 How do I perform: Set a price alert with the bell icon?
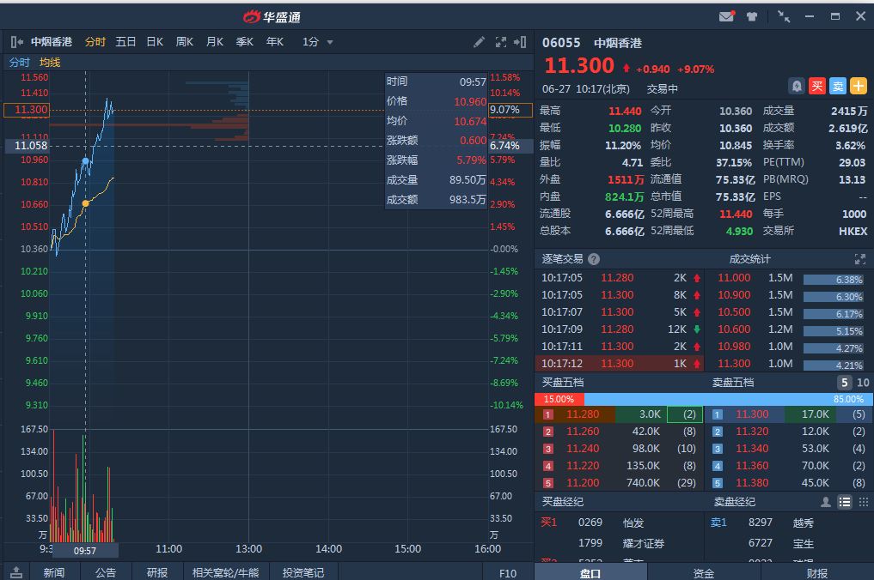point(797,86)
